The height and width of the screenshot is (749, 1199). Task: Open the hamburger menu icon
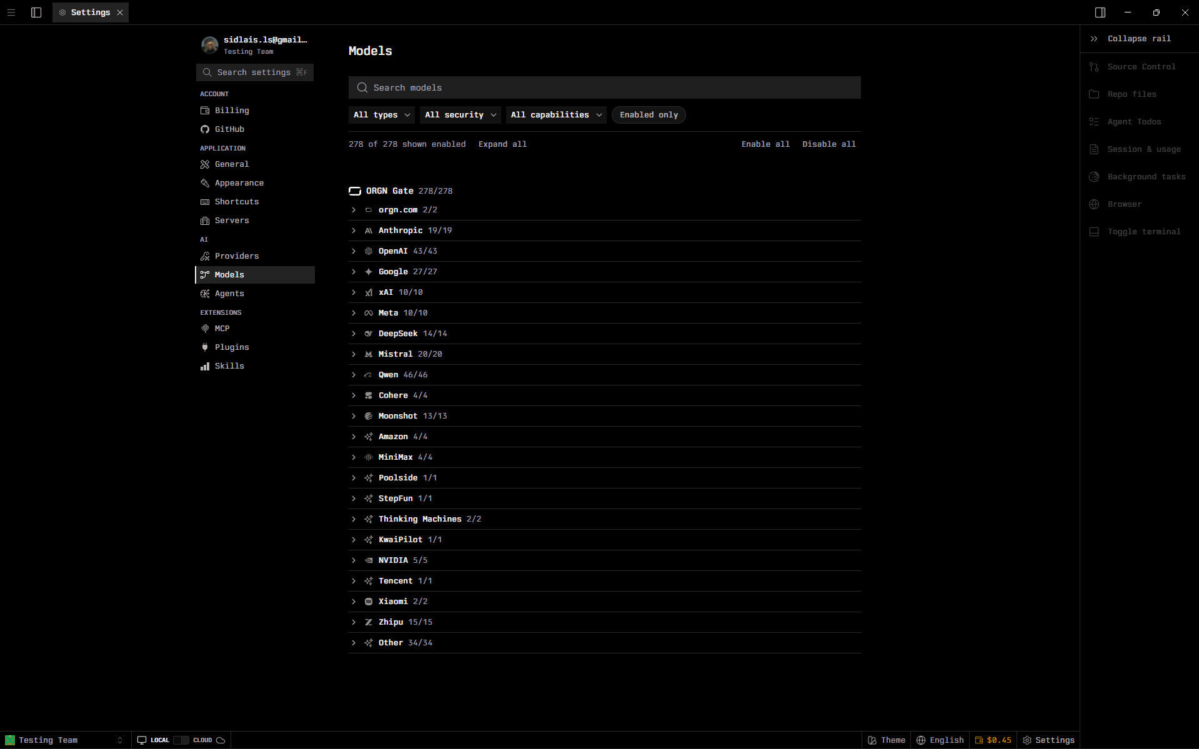click(x=11, y=12)
